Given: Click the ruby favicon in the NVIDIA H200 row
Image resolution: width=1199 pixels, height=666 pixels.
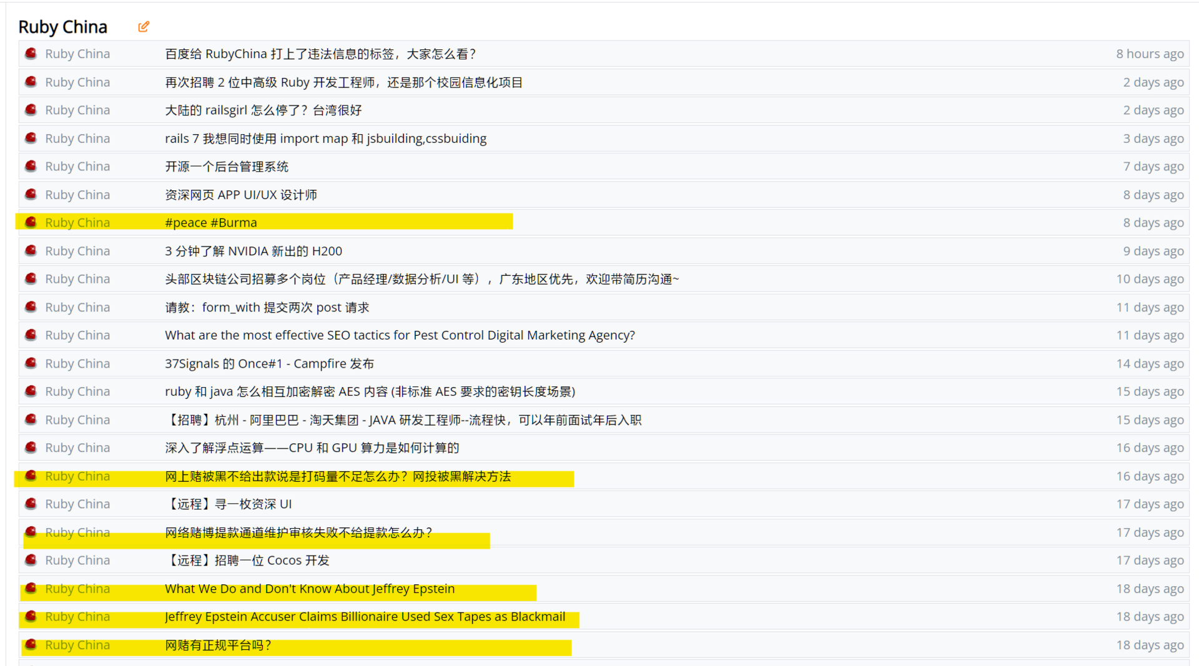Looking at the screenshot, I should [31, 250].
